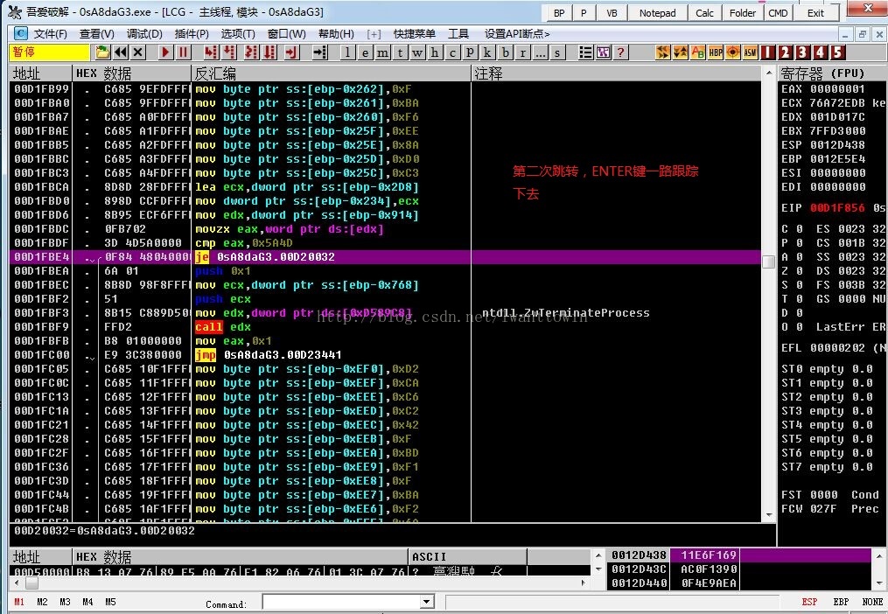The image size is (888, 614).
Task: Click the Step into icon
Action: [x=211, y=52]
